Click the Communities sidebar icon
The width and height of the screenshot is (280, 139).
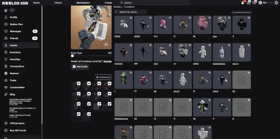coord(6,87)
